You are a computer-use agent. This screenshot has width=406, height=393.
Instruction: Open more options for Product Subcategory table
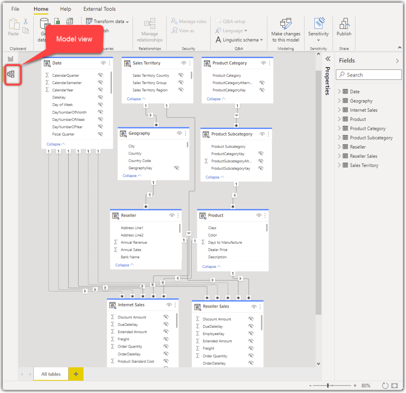coord(268,134)
